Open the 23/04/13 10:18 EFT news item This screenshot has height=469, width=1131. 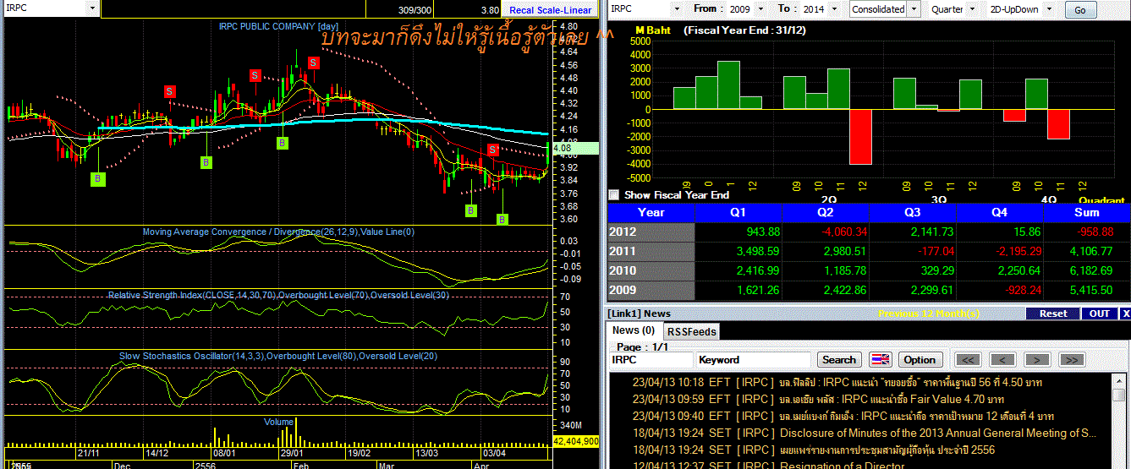click(x=861, y=382)
